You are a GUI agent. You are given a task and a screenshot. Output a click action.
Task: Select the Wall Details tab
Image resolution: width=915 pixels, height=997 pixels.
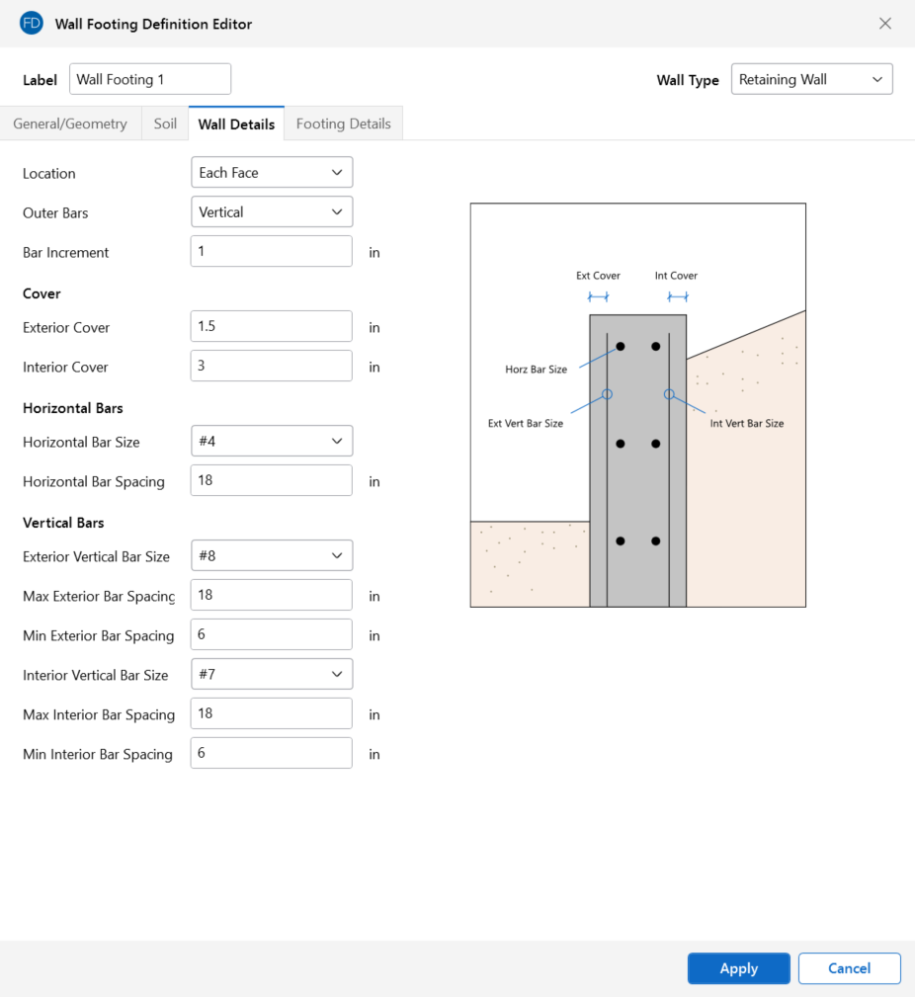tap(236, 125)
